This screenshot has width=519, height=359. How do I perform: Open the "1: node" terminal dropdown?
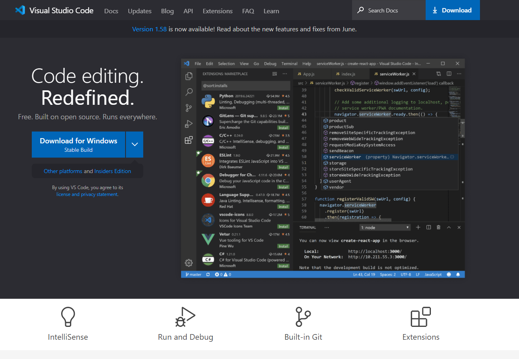pyautogui.click(x=385, y=227)
